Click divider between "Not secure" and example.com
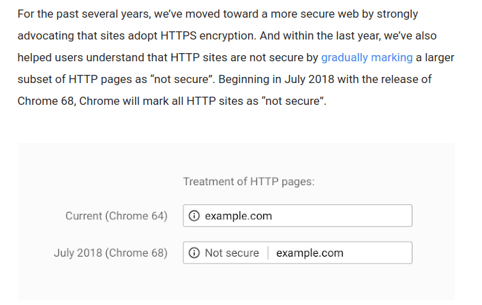The height and width of the screenshot is (305, 482). tap(268, 253)
